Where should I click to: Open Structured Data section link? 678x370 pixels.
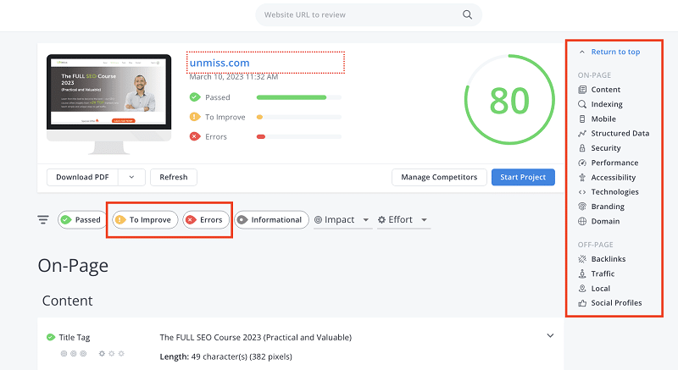[x=620, y=134]
